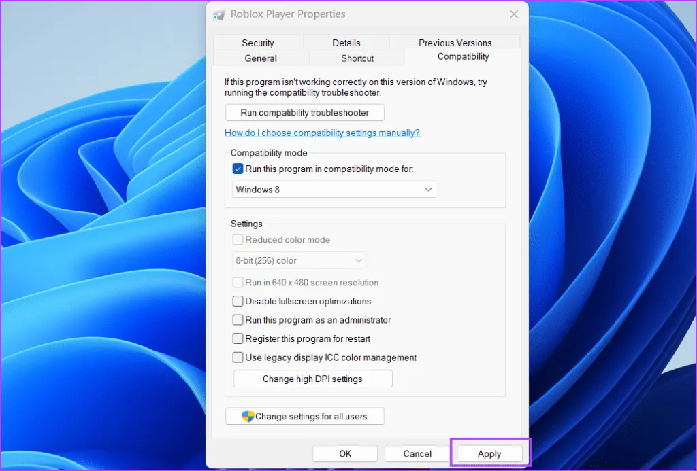The width and height of the screenshot is (697, 471).
Task: Switch to the Shortcut tab
Action: click(357, 58)
